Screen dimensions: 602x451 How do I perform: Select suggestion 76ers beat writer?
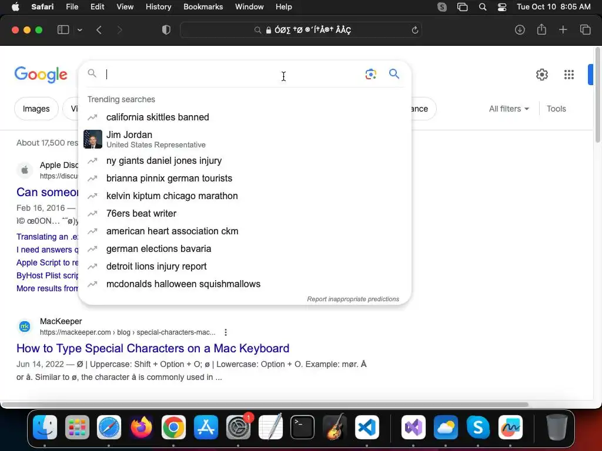(x=245, y=214)
